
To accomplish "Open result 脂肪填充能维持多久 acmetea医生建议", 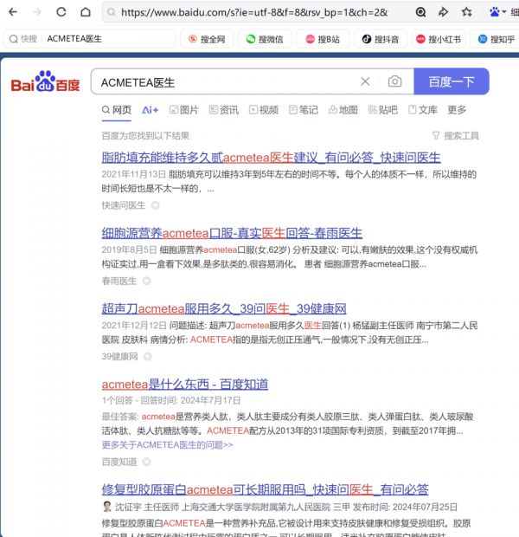I will coord(271,158).
